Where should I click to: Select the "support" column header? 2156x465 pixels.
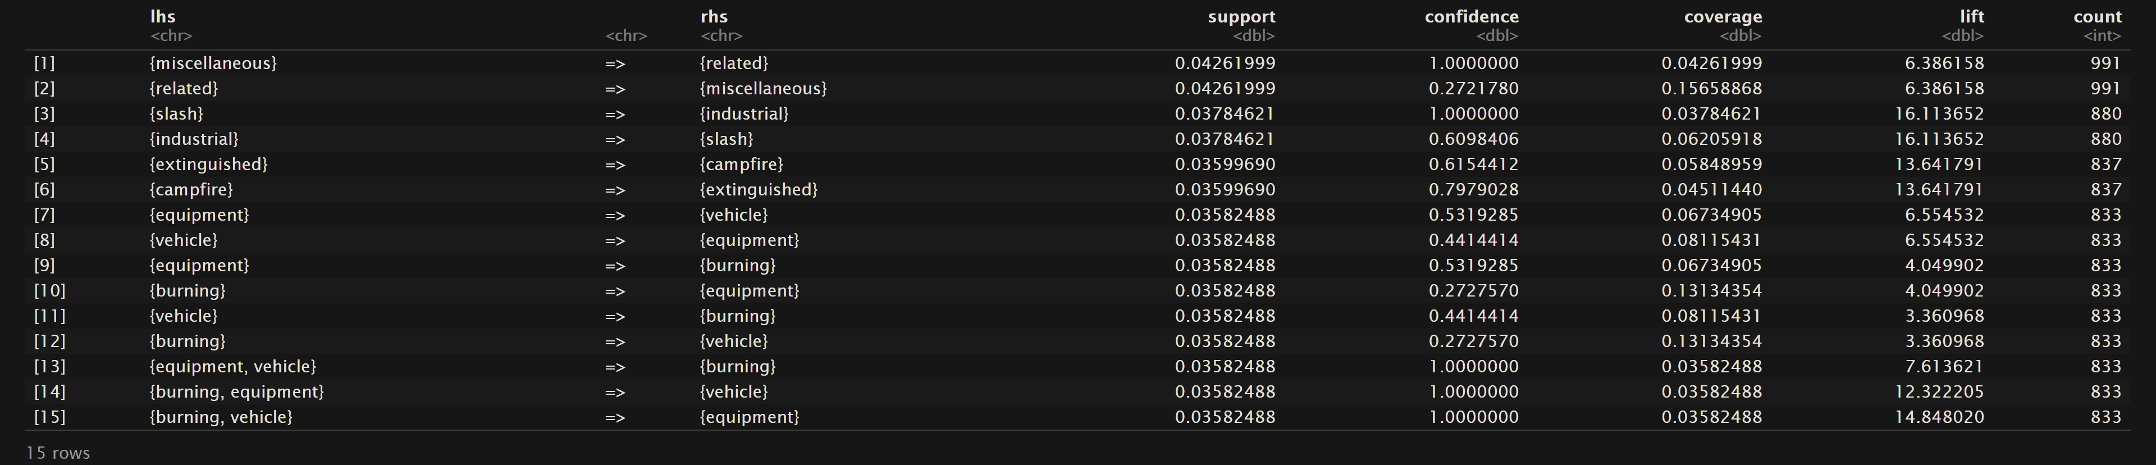pos(1241,17)
